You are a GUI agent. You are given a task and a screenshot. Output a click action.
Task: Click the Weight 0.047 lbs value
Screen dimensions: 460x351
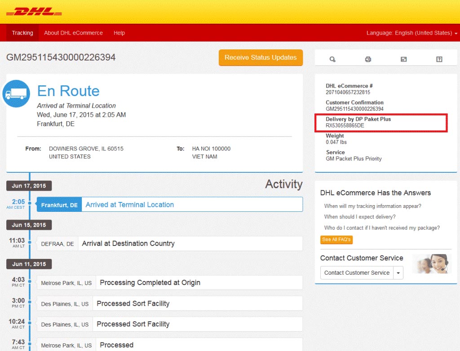336,142
